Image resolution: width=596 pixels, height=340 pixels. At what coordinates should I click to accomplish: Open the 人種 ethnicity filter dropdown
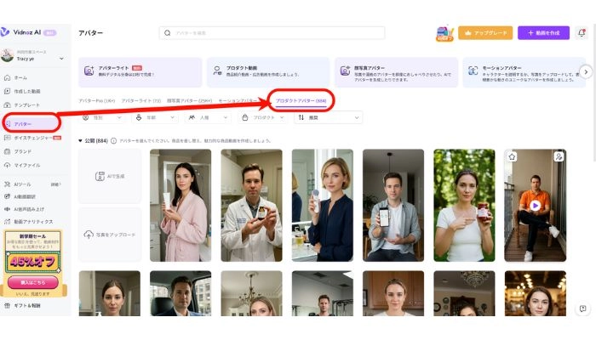pos(209,117)
